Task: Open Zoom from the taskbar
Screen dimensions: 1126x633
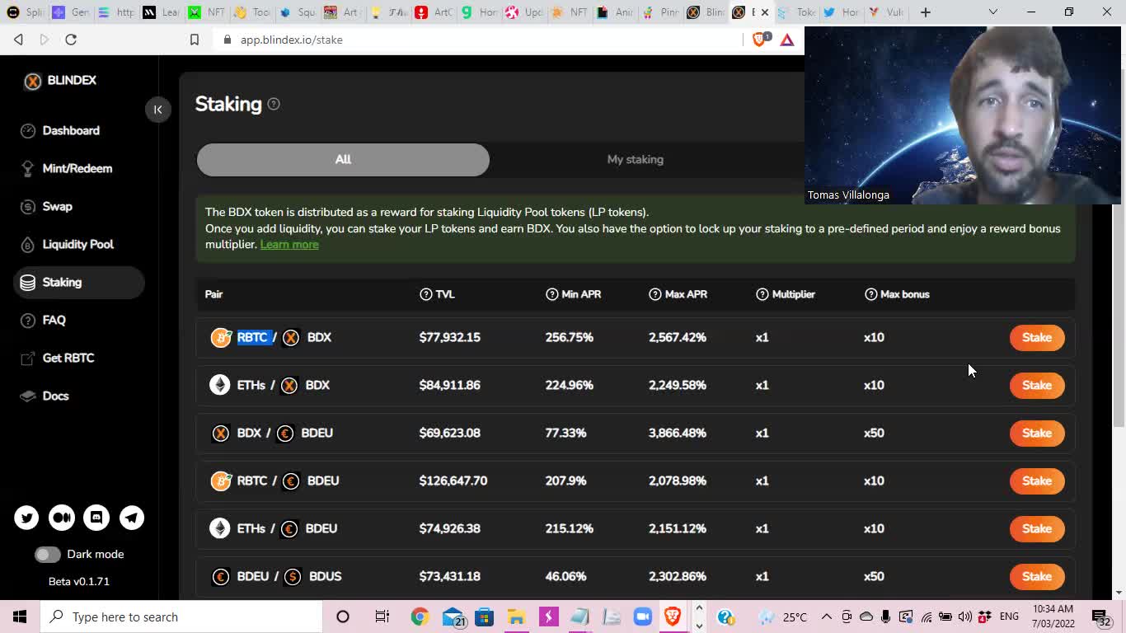Action: [642, 617]
